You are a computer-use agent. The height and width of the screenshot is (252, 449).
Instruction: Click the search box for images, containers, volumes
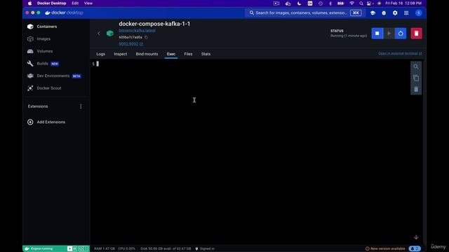click(x=305, y=13)
